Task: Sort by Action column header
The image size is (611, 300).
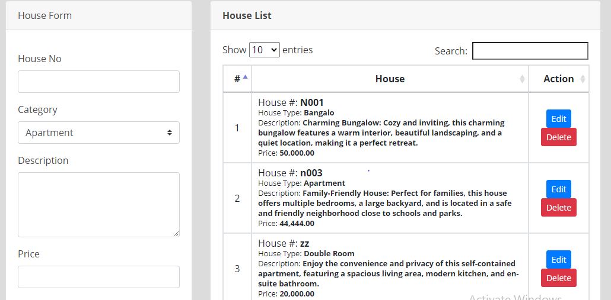Action: pos(559,79)
